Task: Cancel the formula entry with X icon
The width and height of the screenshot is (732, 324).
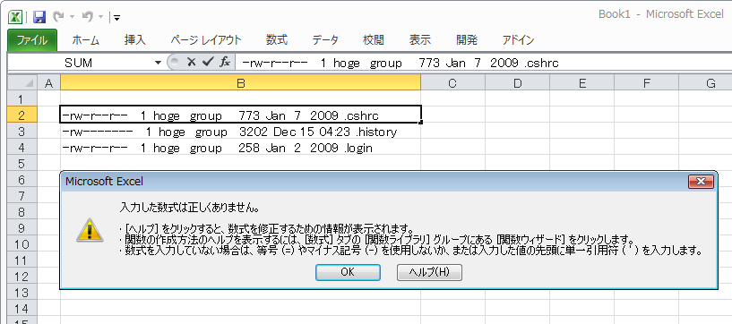Action: point(191,62)
